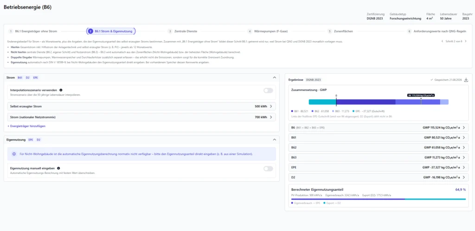Click the 700 kWh value
Viewport: 475px width, 231px height.
point(261,117)
